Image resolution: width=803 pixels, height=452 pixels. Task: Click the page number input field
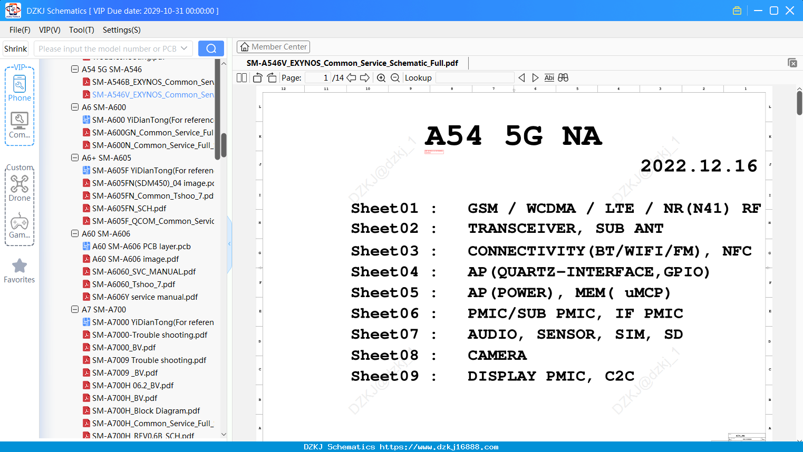point(318,78)
